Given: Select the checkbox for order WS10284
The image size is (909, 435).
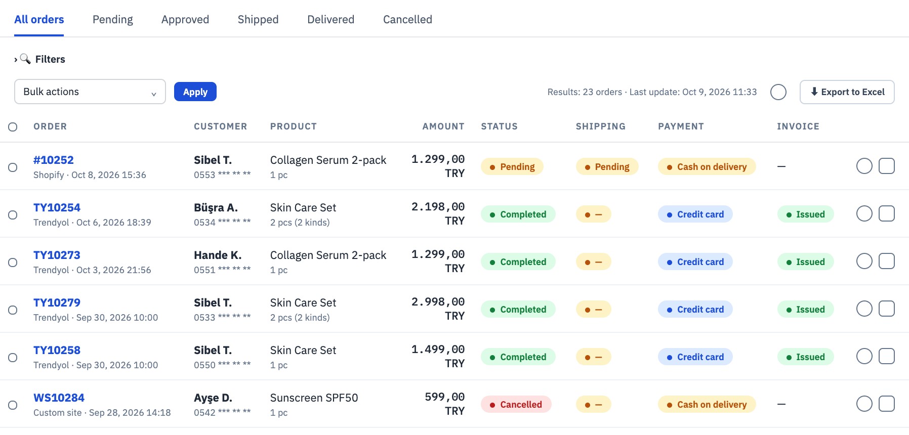Looking at the screenshot, I should [x=13, y=405].
